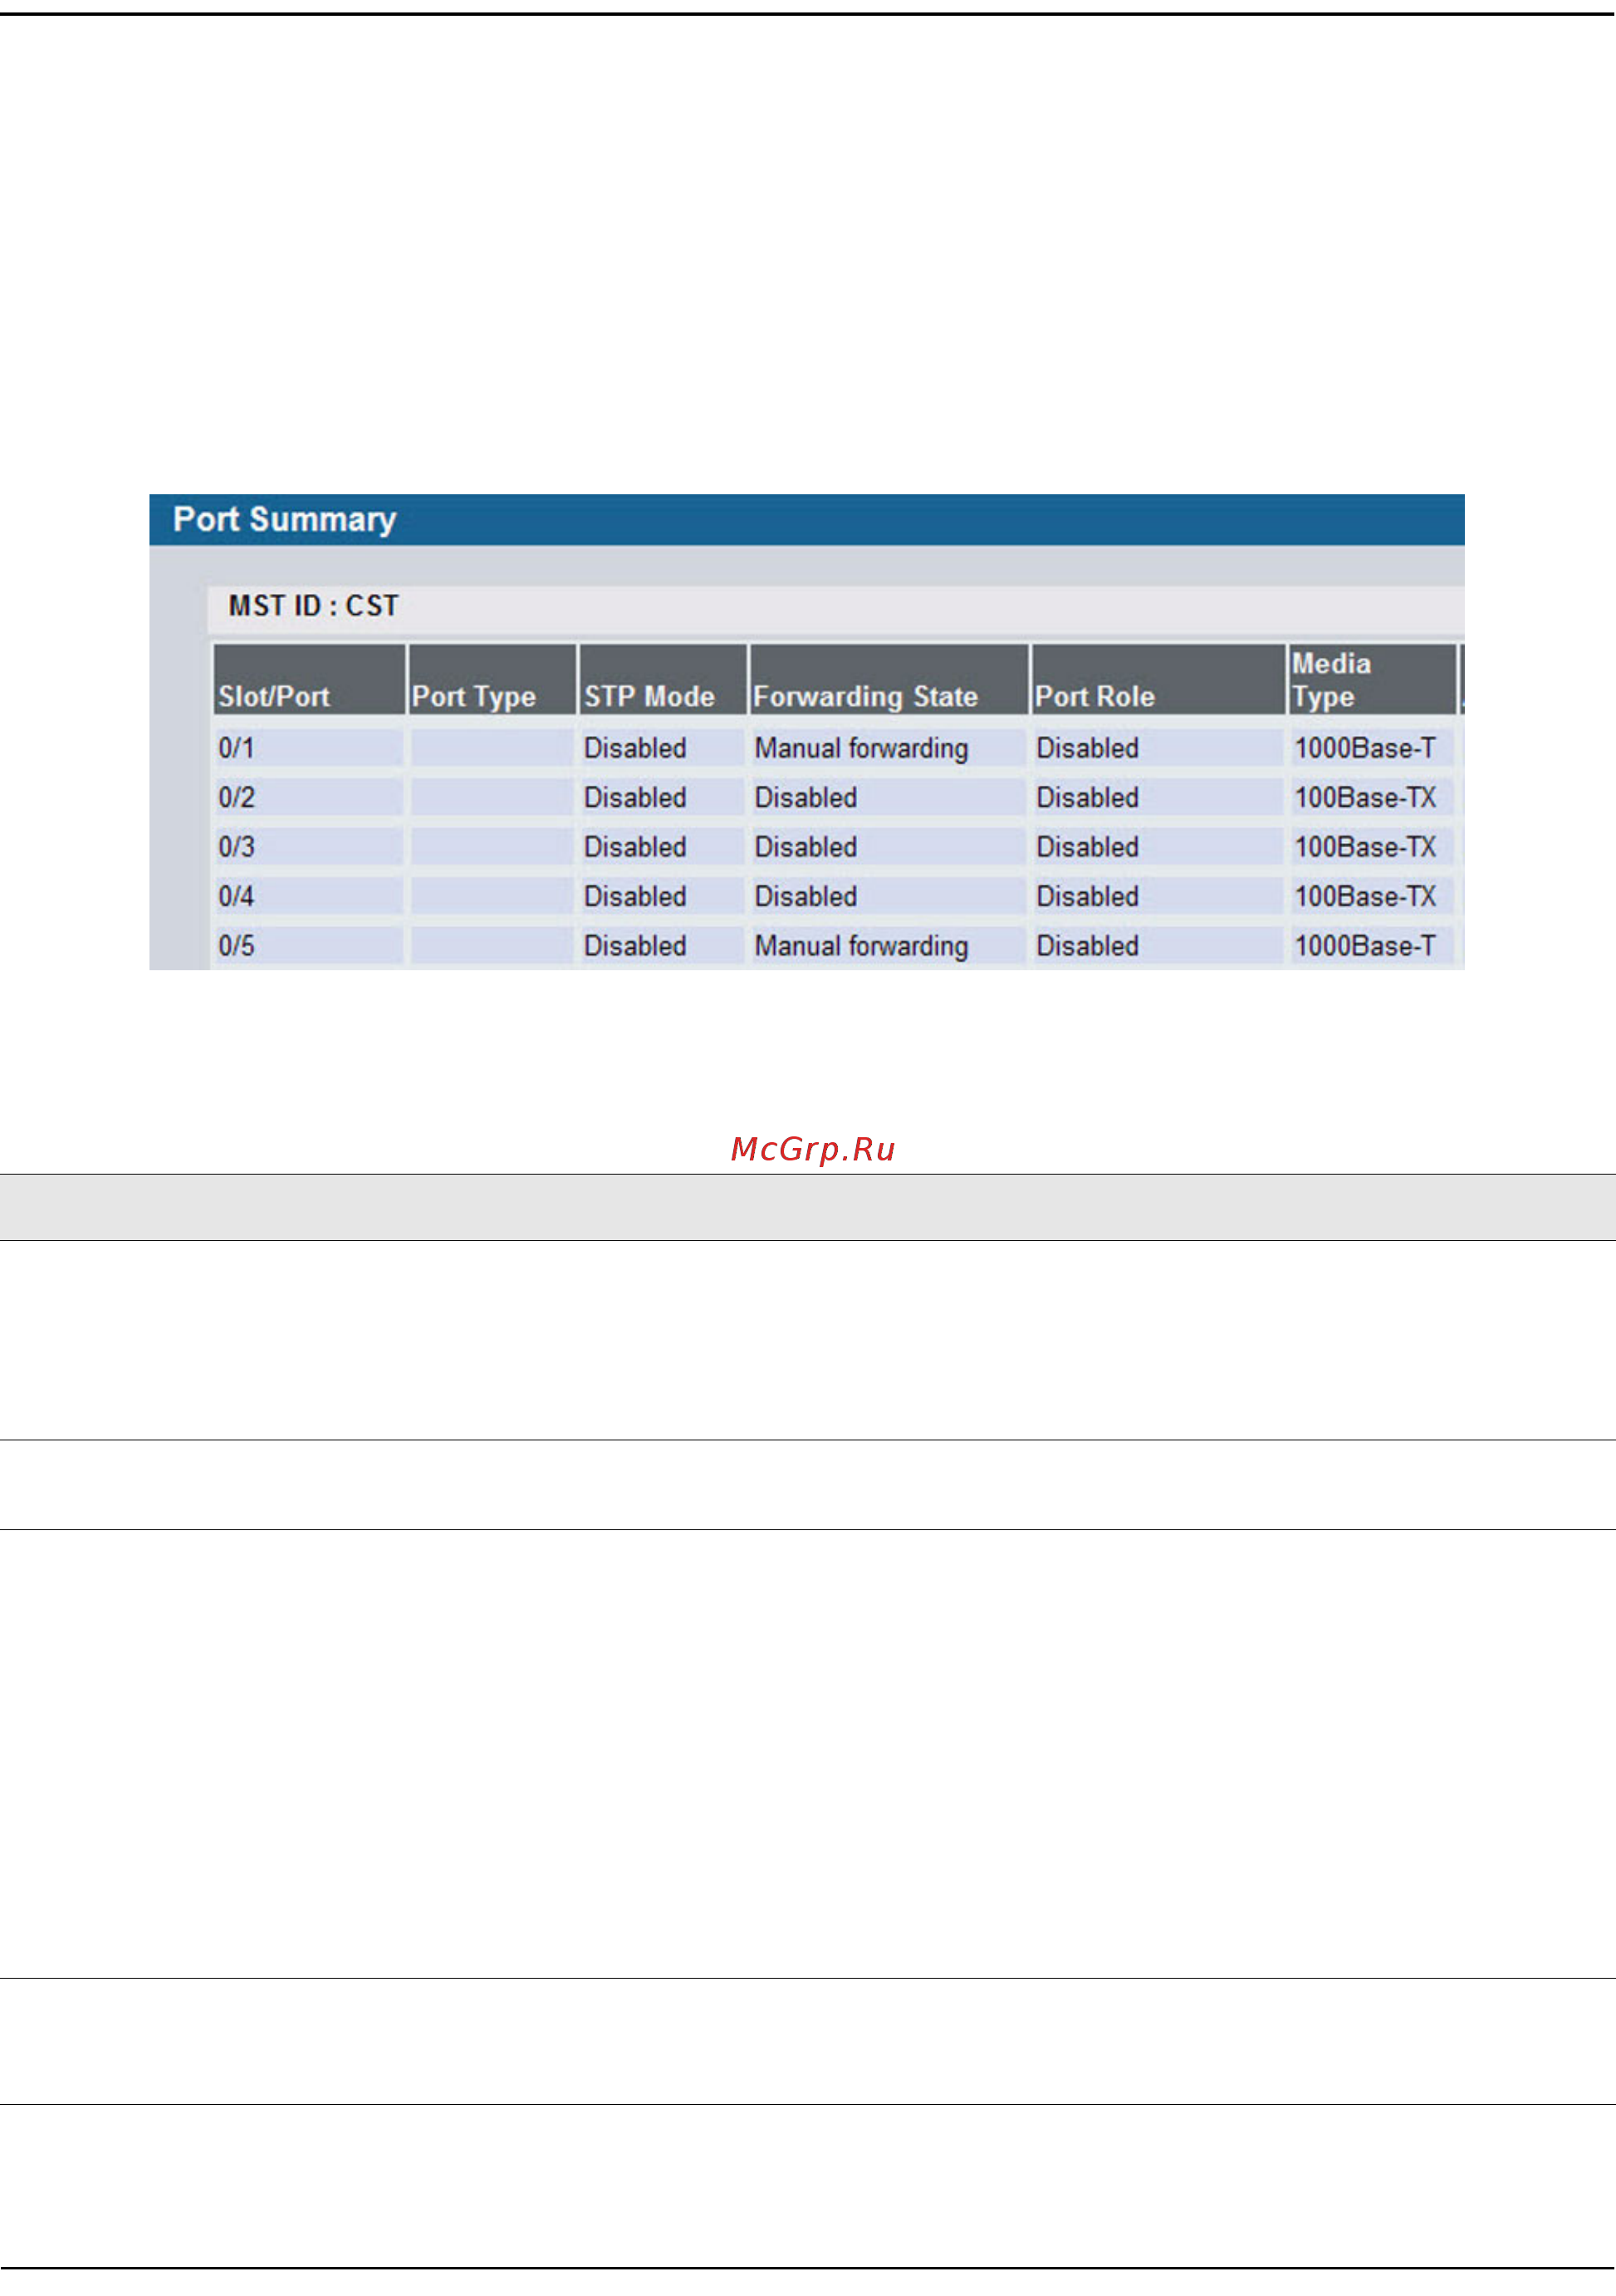Click 100Base-TX media type in row 0/2
This screenshot has height=2296, width=1616.
(x=1365, y=798)
